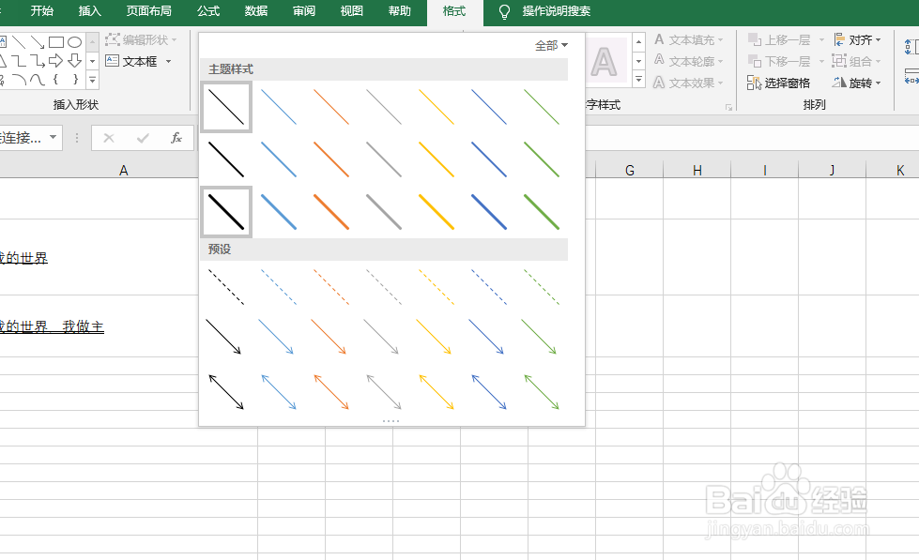Open the 数据 (Data) tab

pyautogui.click(x=256, y=11)
